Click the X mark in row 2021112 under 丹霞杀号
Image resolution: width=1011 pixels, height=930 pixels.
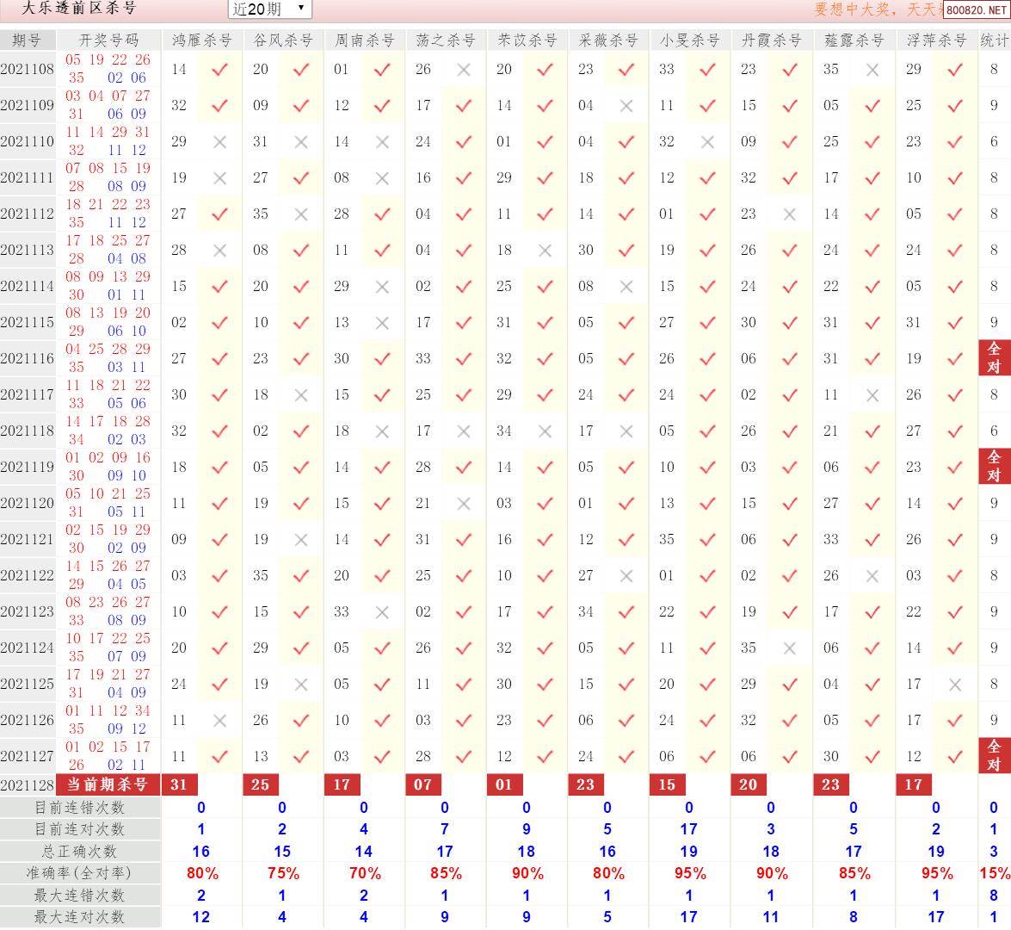pos(790,214)
